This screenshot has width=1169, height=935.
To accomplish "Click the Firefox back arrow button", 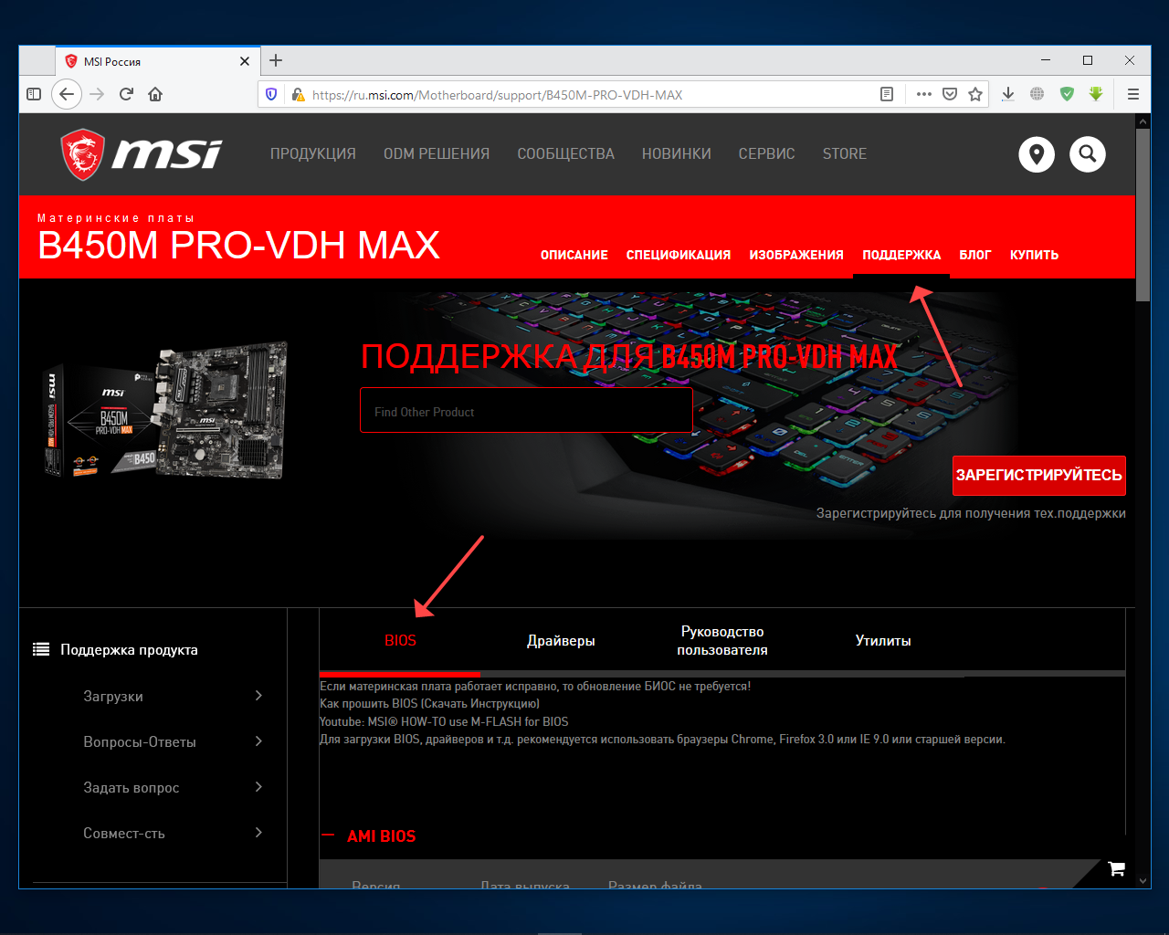I will pyautogui.click(x=67, y=94).
